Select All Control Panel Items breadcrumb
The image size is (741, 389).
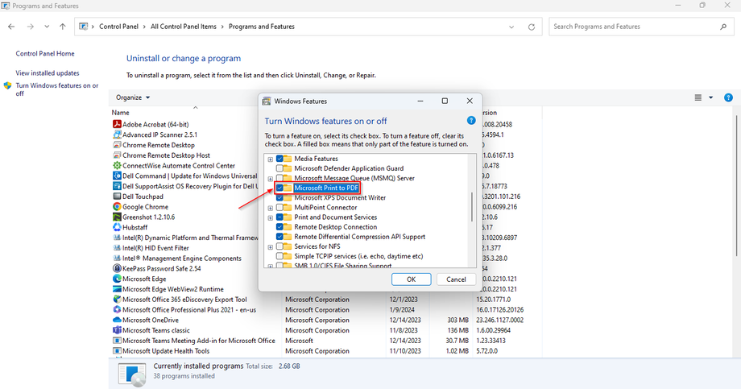click(184, 27)
